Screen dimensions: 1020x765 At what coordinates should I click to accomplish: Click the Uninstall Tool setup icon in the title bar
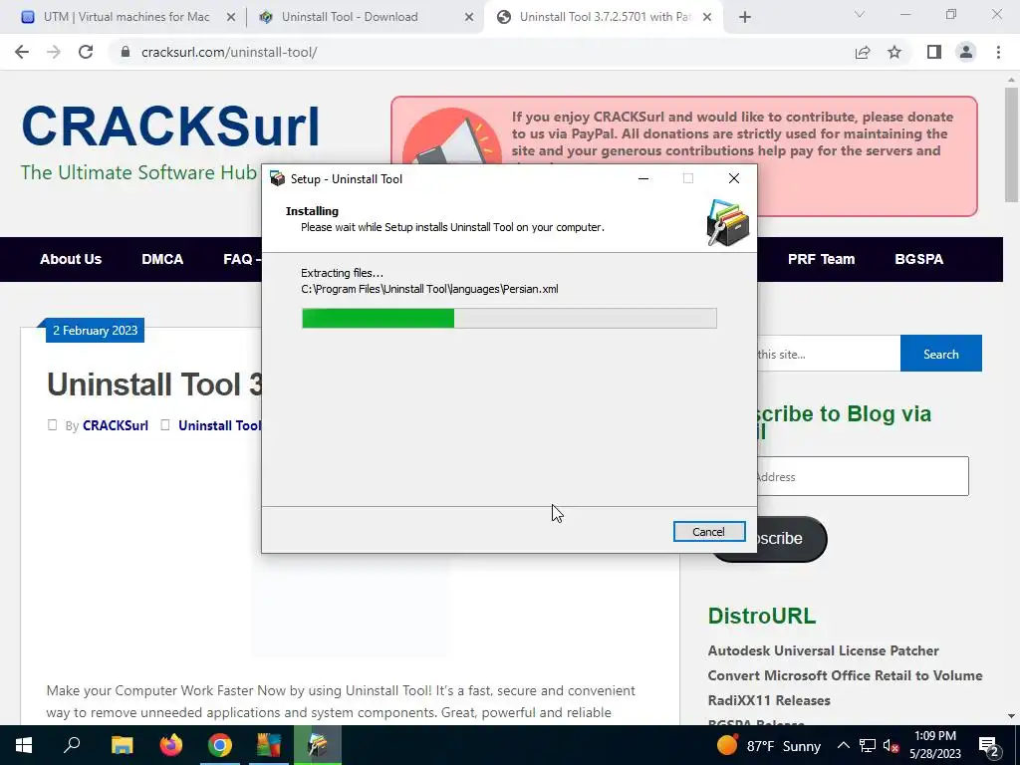pos(278,179)
